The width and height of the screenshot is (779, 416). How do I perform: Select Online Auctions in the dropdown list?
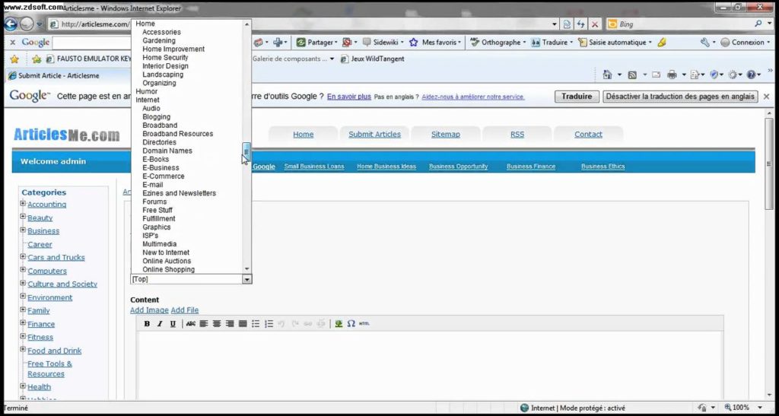point(167,261)
